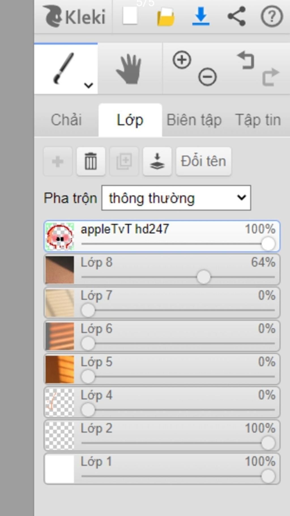Select the Lớp 5 layer thumbnail

[60, 369]
